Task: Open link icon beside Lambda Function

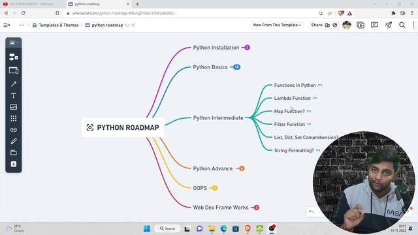Action: point(315,98)
